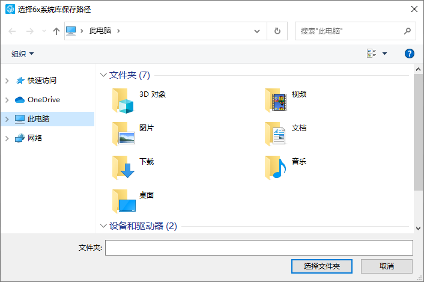Image resolution: width=424 pixels, height=282 pixels.
Task: Click the computer icon in the address bar
Action: point(71,31)
